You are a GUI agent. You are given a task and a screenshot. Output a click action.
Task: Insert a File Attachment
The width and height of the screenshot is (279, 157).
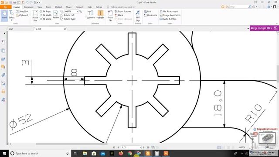tap(169, 11)
